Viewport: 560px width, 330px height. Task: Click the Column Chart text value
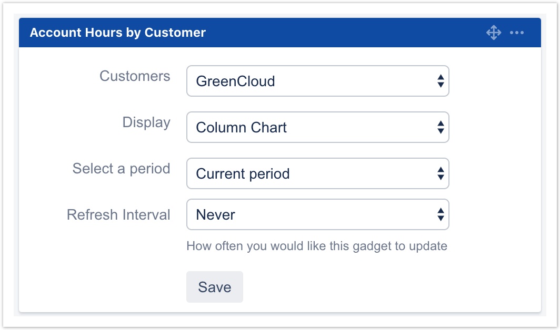pyautogui.click(x=242, y=128)
